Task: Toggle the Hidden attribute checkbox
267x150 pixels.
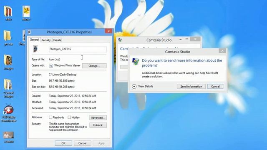Action: (69, 117)
